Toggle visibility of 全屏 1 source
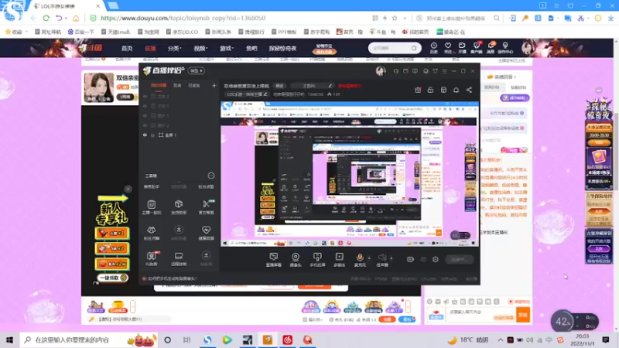This screenshot has width=619, height=348. click(145, 135)
